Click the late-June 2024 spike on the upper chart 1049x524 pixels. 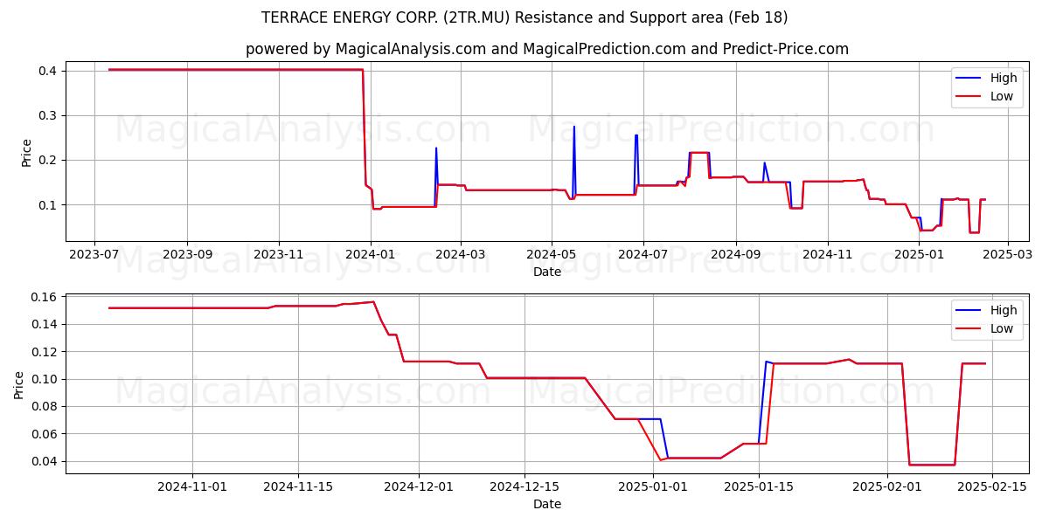point(636,136)
